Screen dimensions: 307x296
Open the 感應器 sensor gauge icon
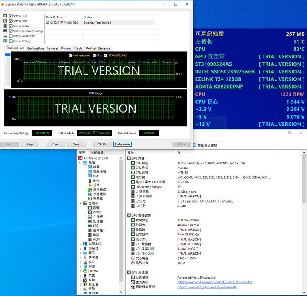[90, 199]
